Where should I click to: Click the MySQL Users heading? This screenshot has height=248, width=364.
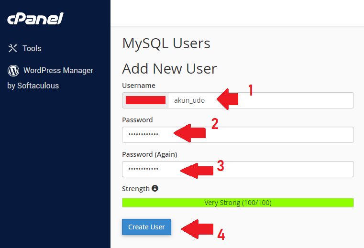[166, 43]
